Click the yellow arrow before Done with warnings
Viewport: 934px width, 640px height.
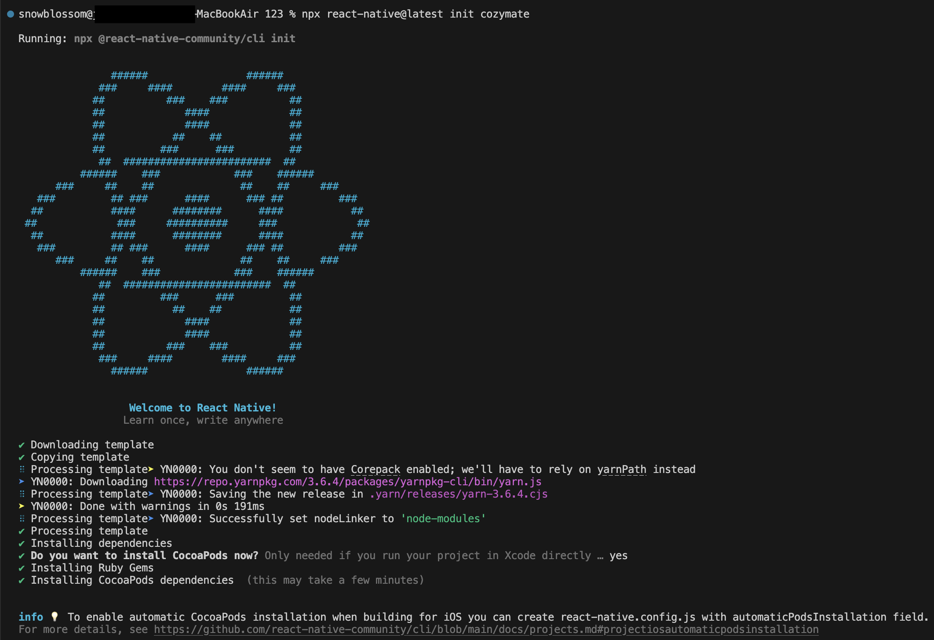pyautogui.click(x=22, y=506)
